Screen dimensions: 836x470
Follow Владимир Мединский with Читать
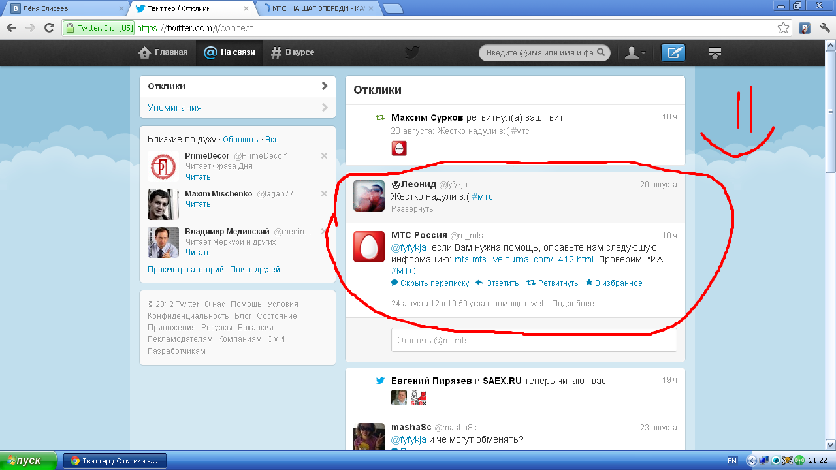198,253
